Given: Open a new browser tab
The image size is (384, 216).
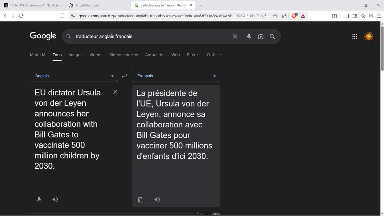Looking at the screenshot, I should (x=201, y=5).
